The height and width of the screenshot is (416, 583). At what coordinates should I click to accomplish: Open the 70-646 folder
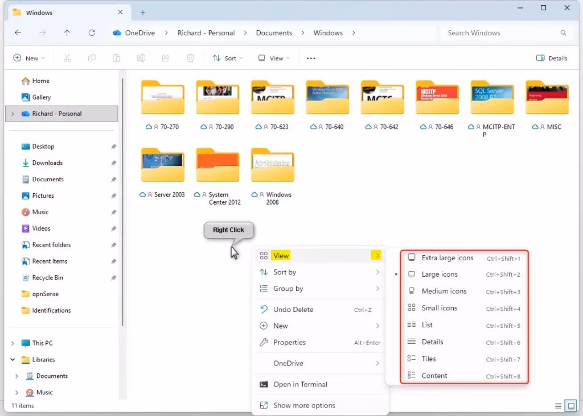[437, 105]
